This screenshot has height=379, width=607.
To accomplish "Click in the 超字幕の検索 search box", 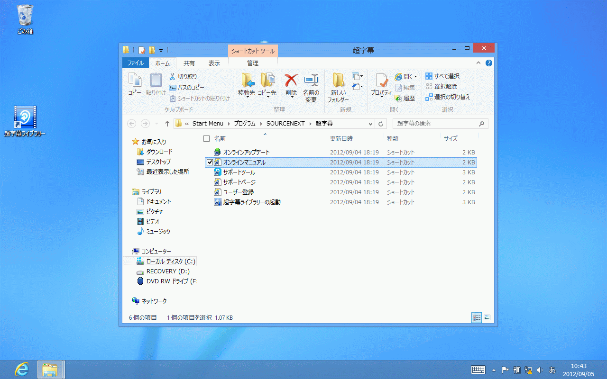I will [x=440, y=124].
